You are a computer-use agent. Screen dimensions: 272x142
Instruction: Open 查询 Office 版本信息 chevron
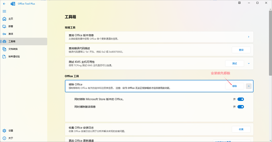tap(249, 37)
